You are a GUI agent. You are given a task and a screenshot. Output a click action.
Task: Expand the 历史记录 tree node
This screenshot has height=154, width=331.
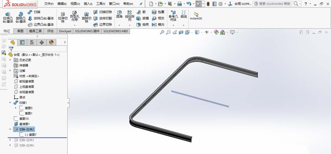10,60
